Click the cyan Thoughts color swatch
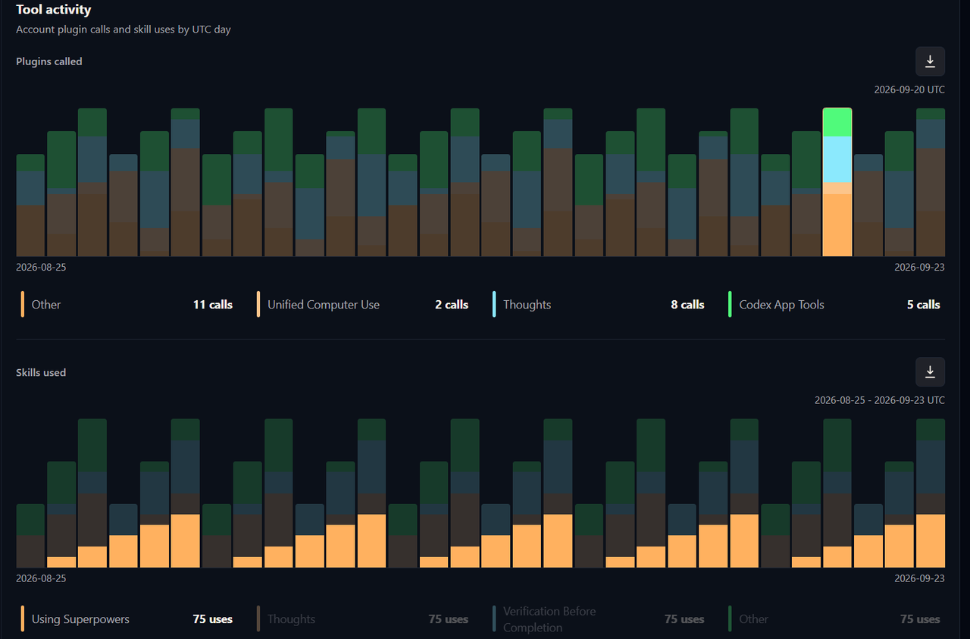Image resolution: width=970 pixels, height=639 pixels. point(494,305)
